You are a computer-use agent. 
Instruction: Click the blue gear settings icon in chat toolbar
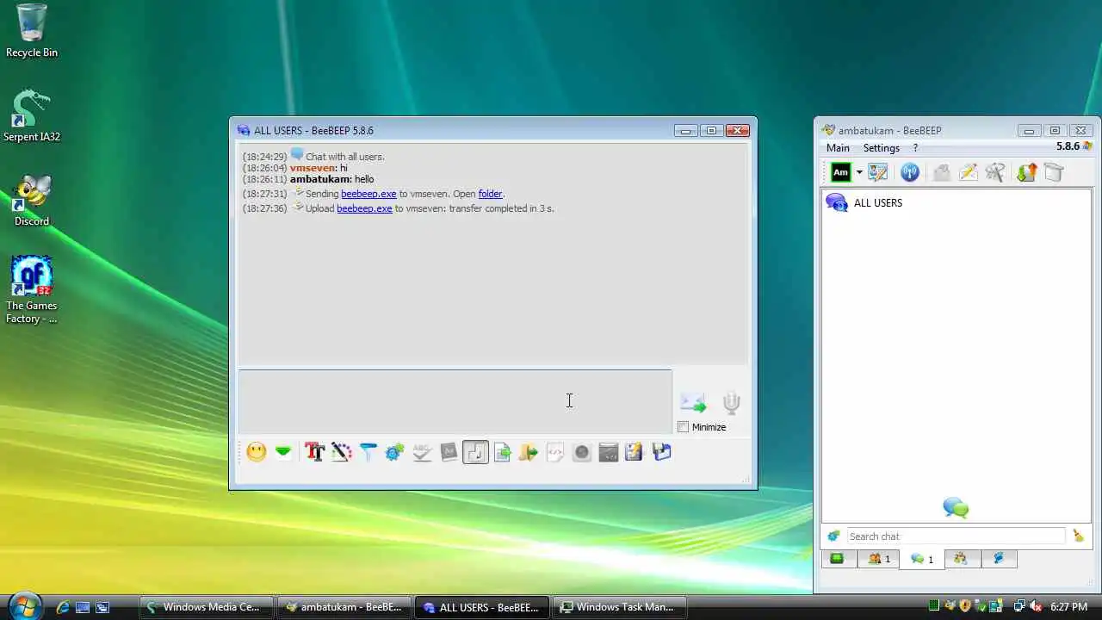pos(395,452)
